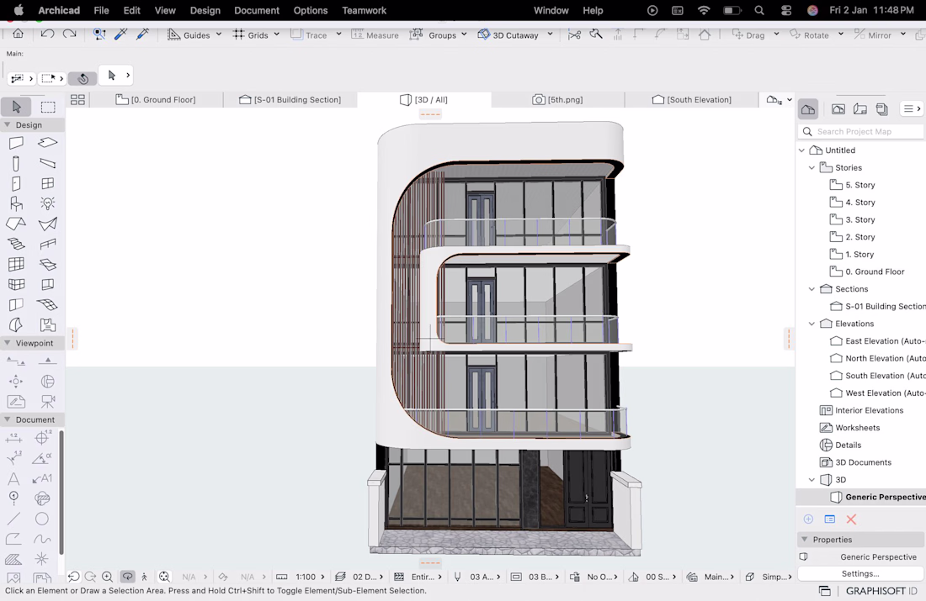Choose the Wall tool in Design
The width and height of the screenshot is (926, 601).
point(16,143)
